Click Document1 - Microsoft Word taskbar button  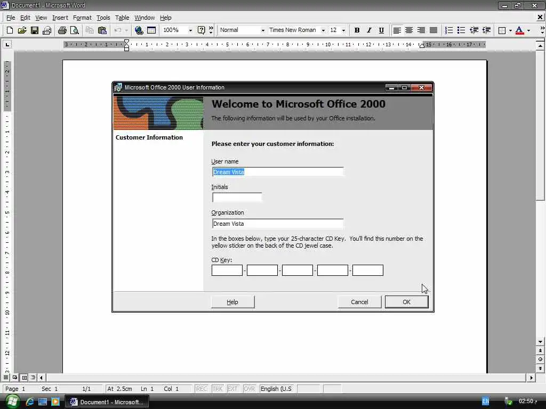(x=107, y=402)
